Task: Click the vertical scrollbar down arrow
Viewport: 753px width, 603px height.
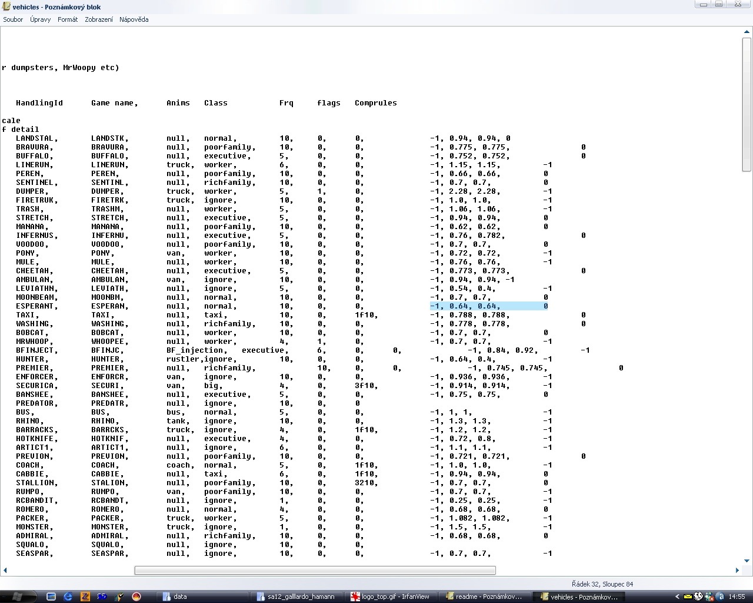Action: tap(747, 561)
